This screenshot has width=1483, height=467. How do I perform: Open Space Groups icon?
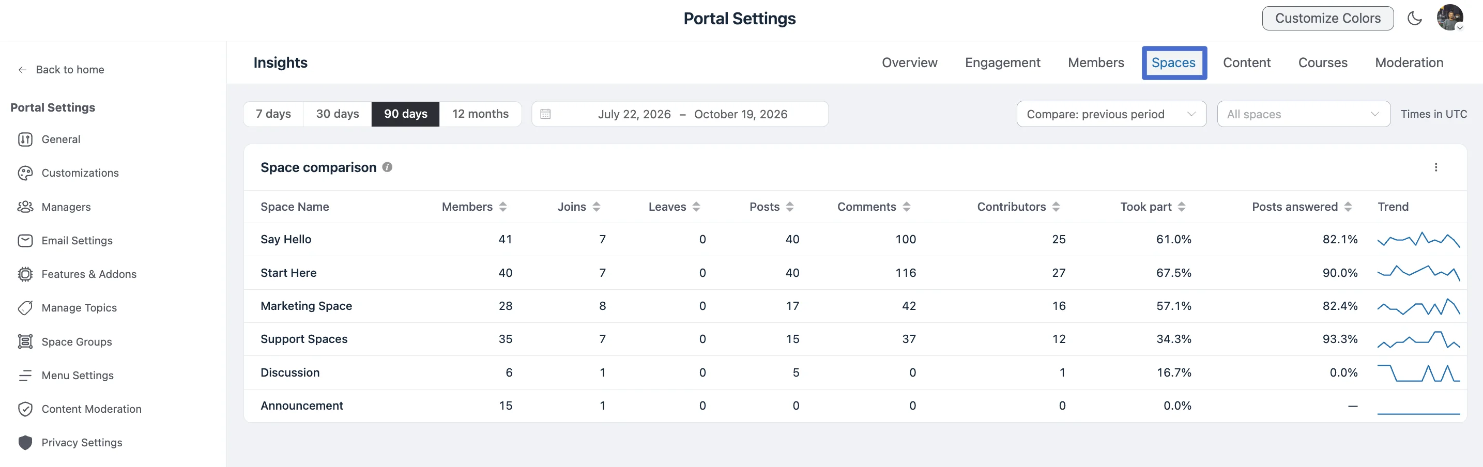[25, 341]
